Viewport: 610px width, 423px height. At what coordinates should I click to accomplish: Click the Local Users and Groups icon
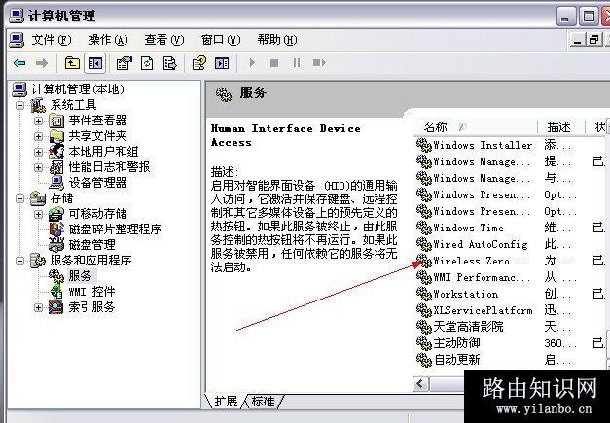pos(56,152)
